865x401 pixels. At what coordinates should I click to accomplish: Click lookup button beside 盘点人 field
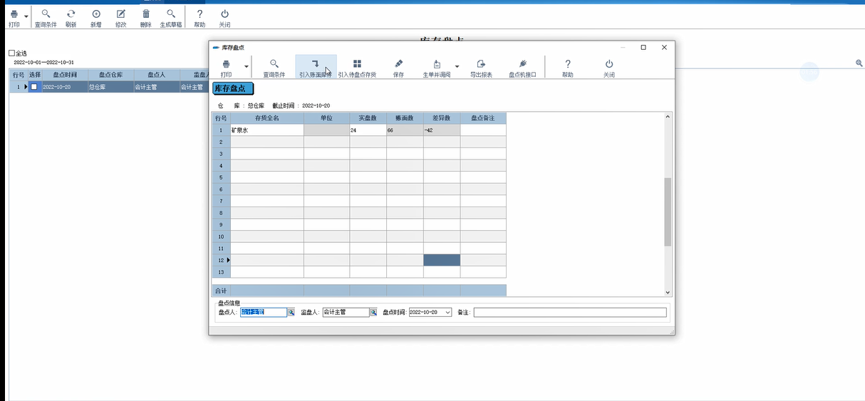click(x=291, y=313)
